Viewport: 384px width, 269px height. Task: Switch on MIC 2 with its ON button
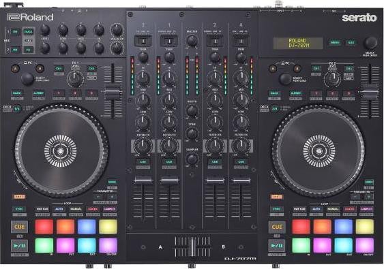[15, 50]
